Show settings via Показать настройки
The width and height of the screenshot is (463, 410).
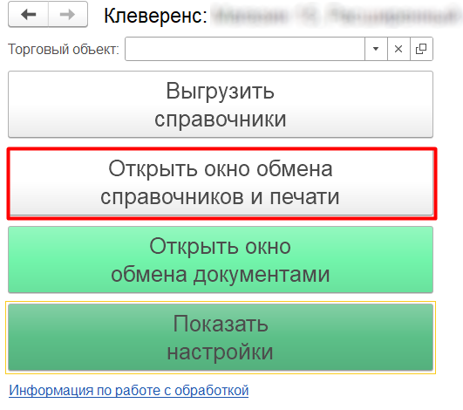221,338
